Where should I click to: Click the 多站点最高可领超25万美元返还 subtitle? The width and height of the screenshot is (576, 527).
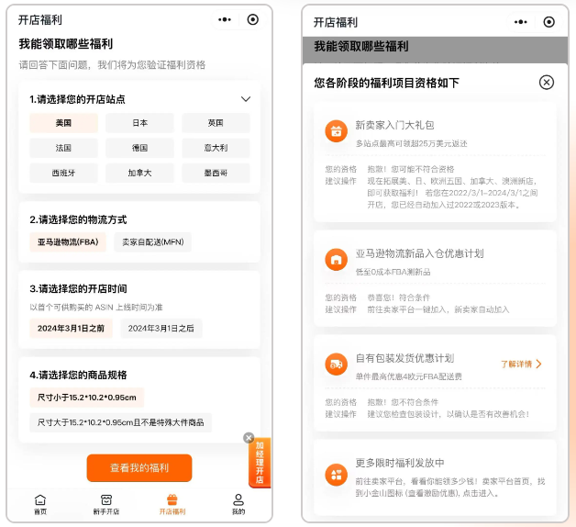click(x=411, y=143)
